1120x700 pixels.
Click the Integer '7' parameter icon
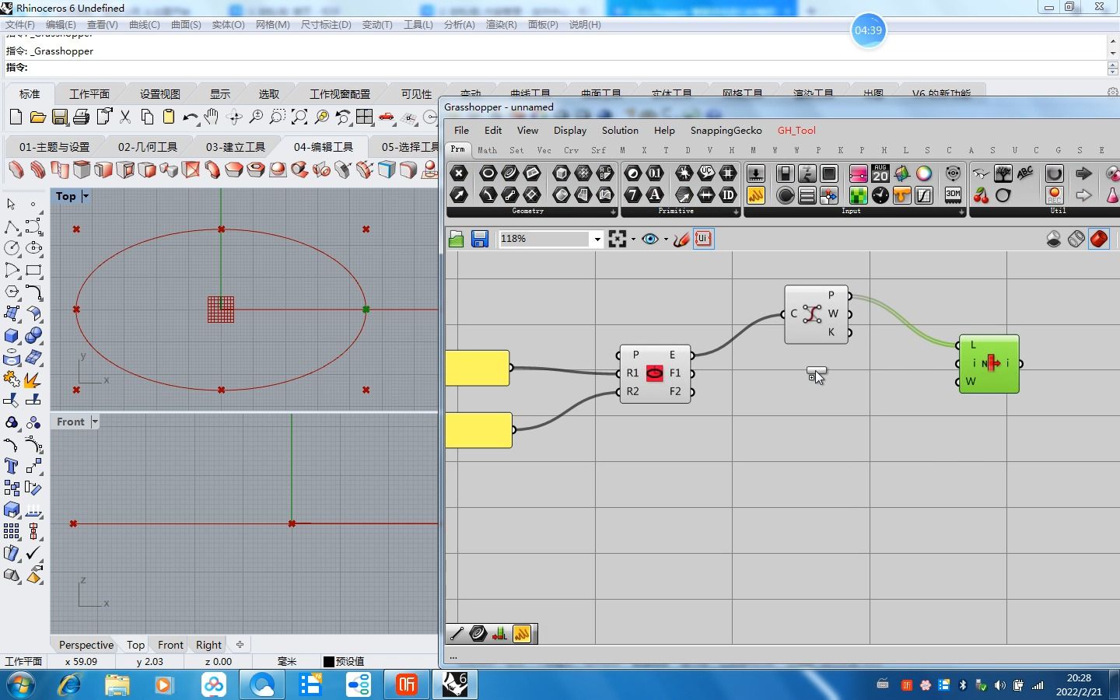point(633,194)
